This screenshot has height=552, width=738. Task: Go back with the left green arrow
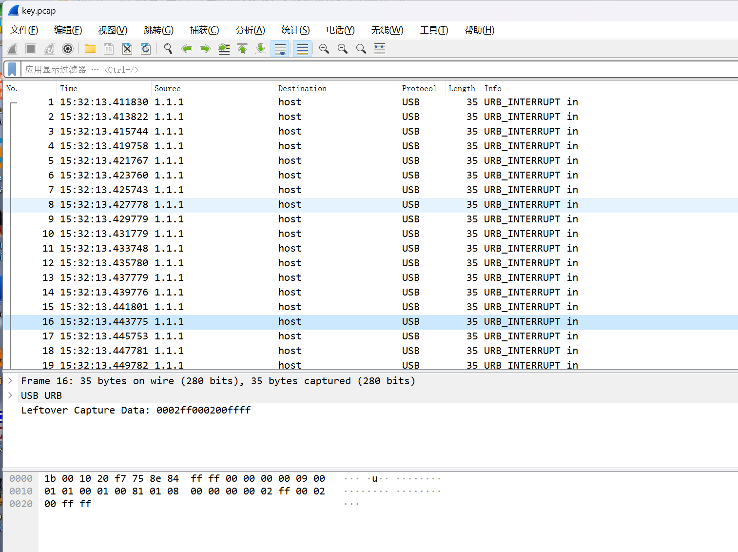pyautogui.click(x=187, y=49)
